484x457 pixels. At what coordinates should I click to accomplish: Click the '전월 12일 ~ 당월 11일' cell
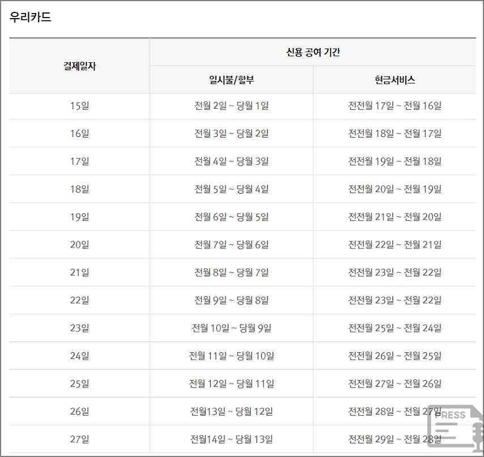231,383
